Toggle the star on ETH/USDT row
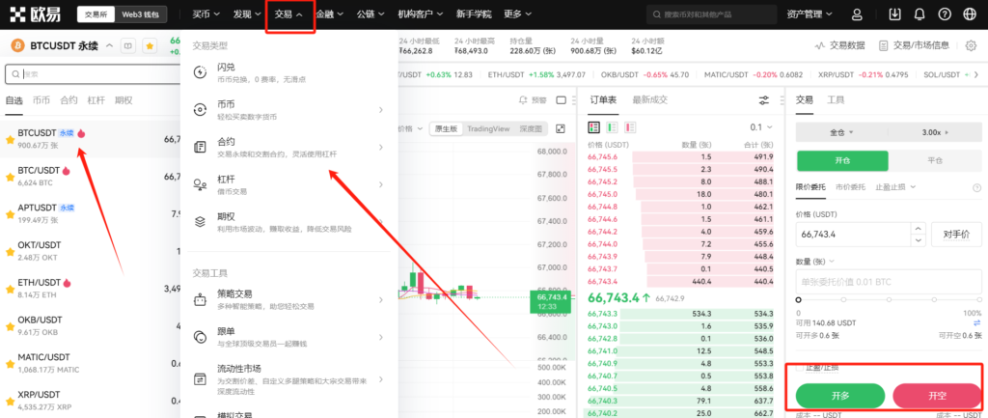Image resolution: width=988 pixels, height=418 pixels. click(10, 289)
